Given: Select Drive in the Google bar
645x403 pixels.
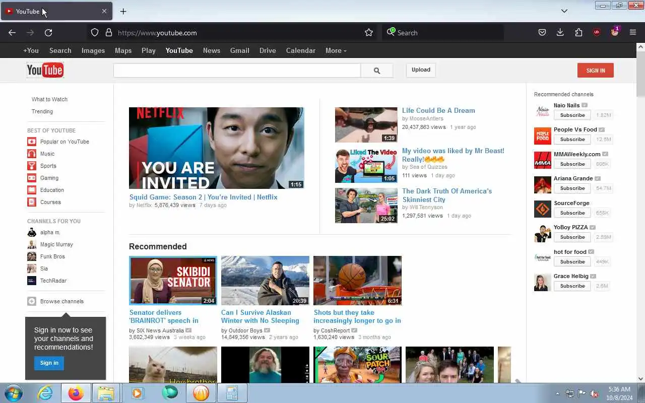Looking at the screenshot, I should pyautogui.click(x=268, y=50).
